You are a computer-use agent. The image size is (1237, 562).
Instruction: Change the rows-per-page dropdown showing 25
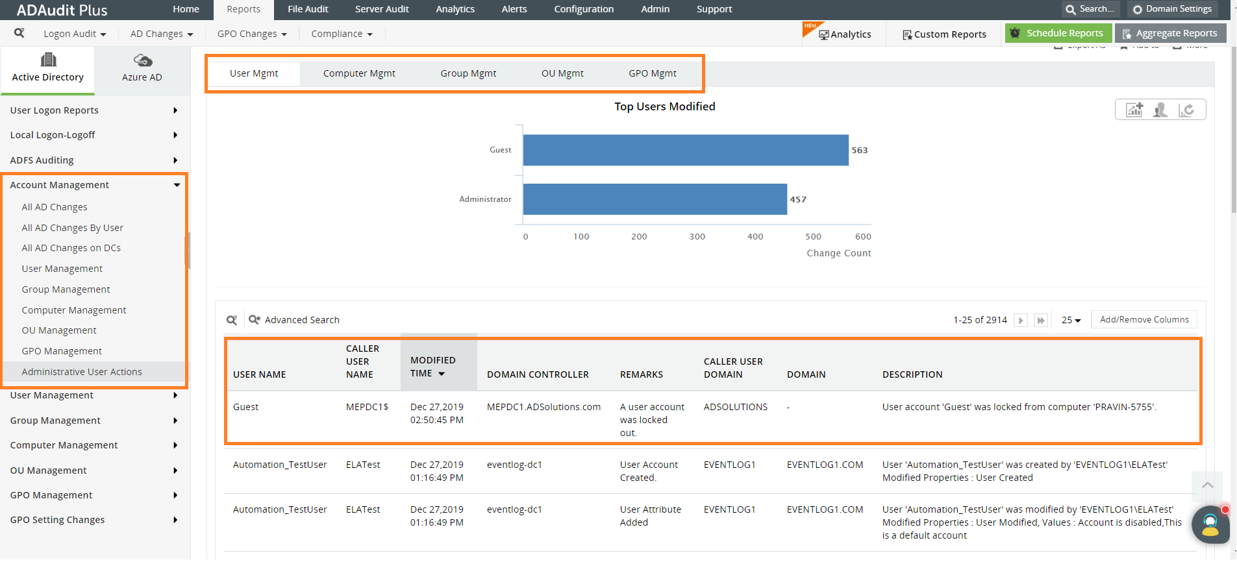point(1071,320)
